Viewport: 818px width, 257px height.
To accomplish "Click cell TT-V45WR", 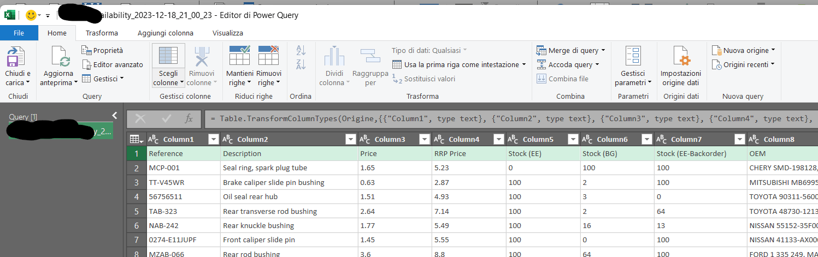I will point(183,182).
